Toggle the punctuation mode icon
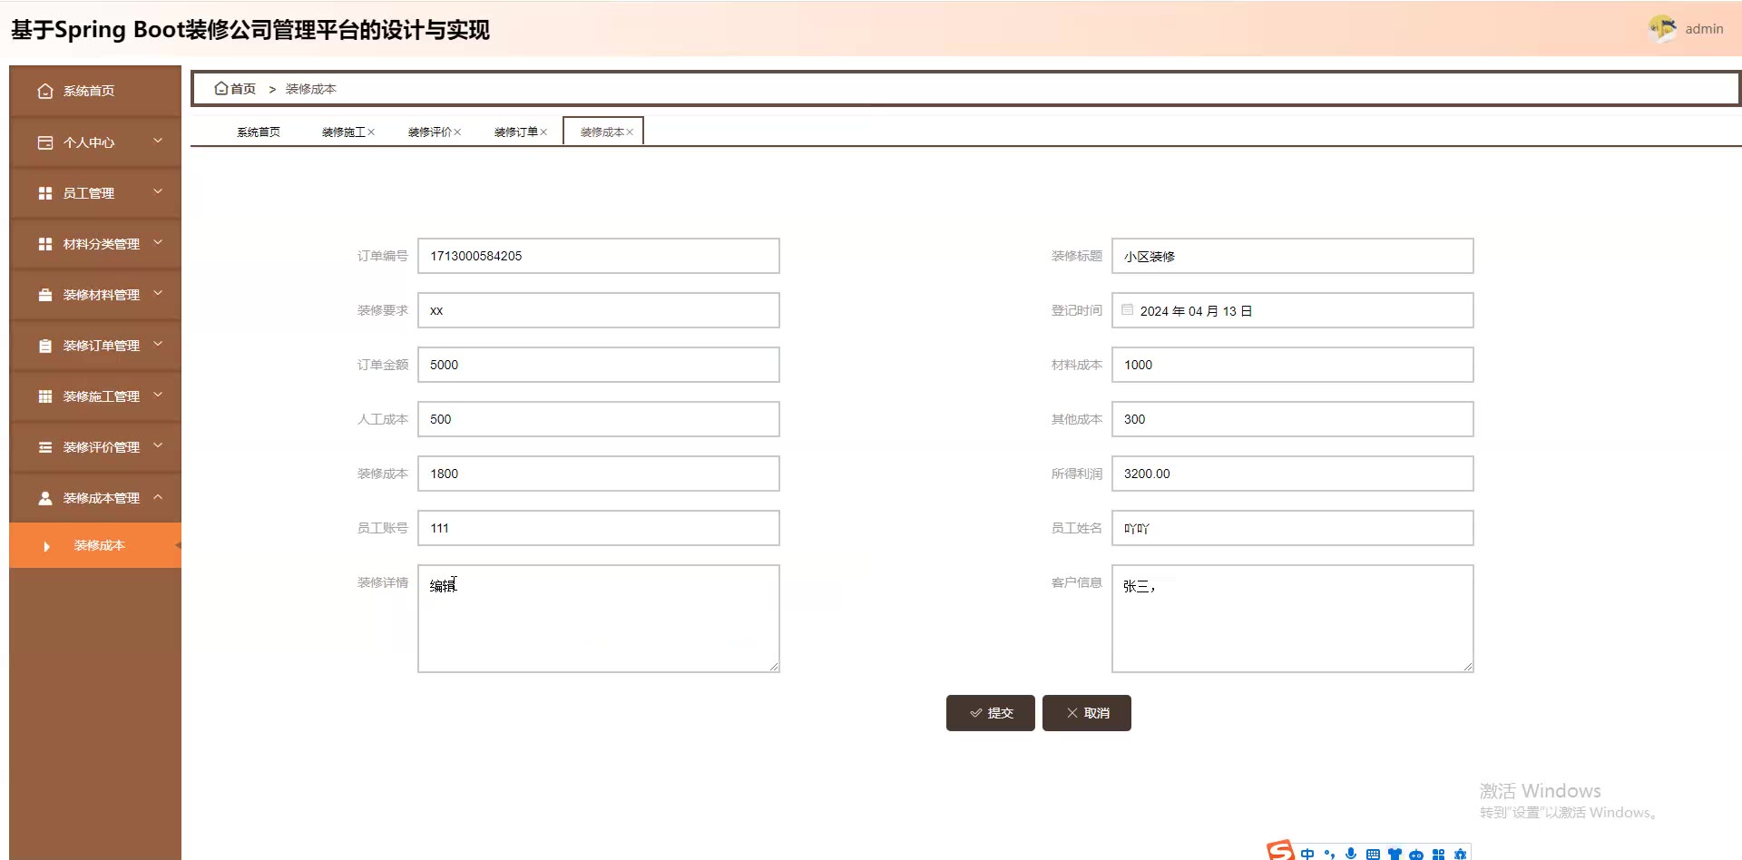 tap(1329, 854)
